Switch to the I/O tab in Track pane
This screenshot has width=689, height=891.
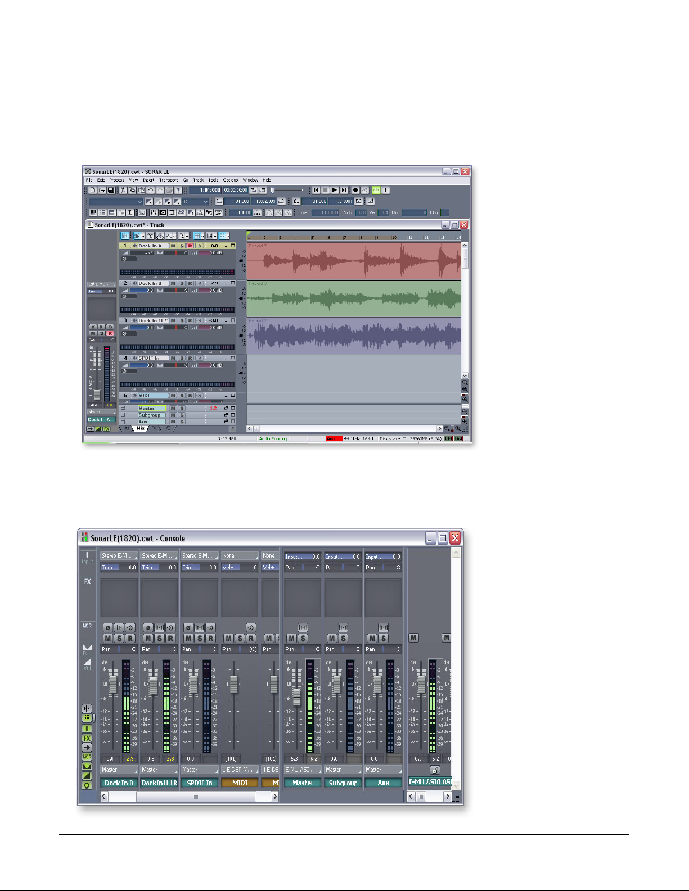[168, 428]
